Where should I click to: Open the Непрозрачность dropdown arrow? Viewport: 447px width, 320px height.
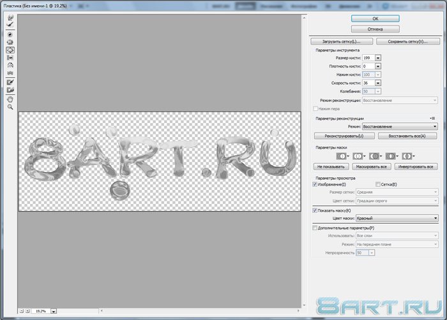point(372,253)
